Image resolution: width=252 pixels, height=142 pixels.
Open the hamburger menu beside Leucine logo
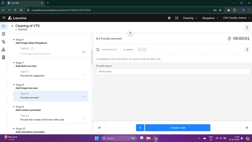[4, 18]
